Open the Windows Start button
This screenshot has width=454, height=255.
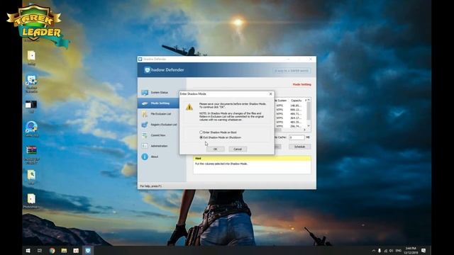point(28,250)
